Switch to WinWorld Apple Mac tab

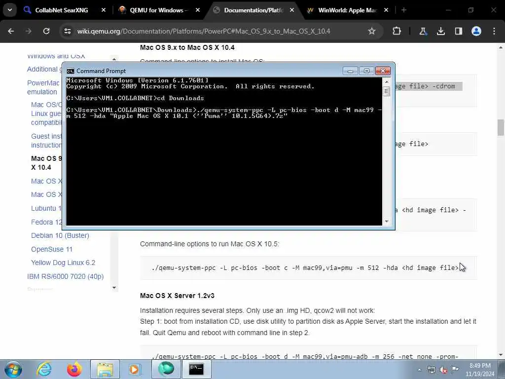(348, 10)
